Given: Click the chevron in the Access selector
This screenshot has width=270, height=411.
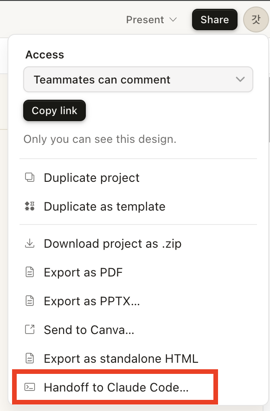Looking at the screenshot, I should pyautogui.click(x=240, y=79).
